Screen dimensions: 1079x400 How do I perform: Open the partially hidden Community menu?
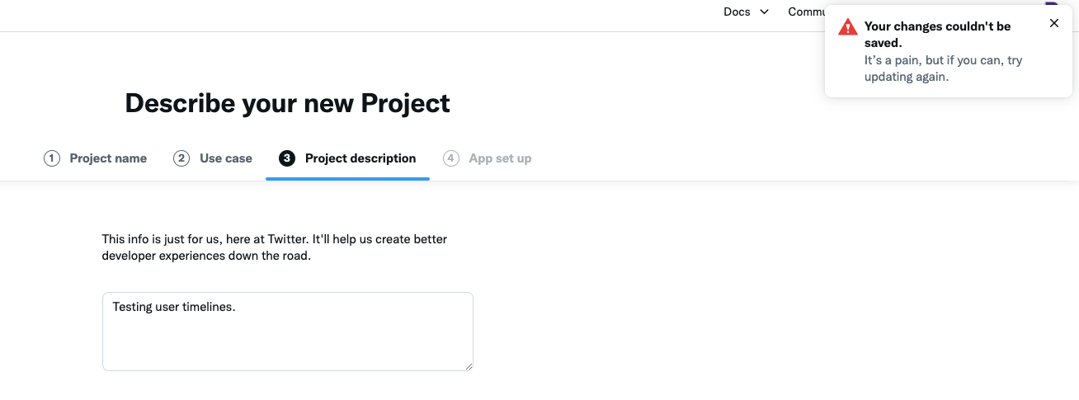[x=805, y=12]
